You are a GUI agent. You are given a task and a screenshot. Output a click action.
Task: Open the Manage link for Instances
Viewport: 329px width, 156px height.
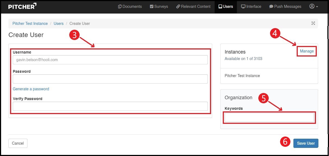(306, 51)
